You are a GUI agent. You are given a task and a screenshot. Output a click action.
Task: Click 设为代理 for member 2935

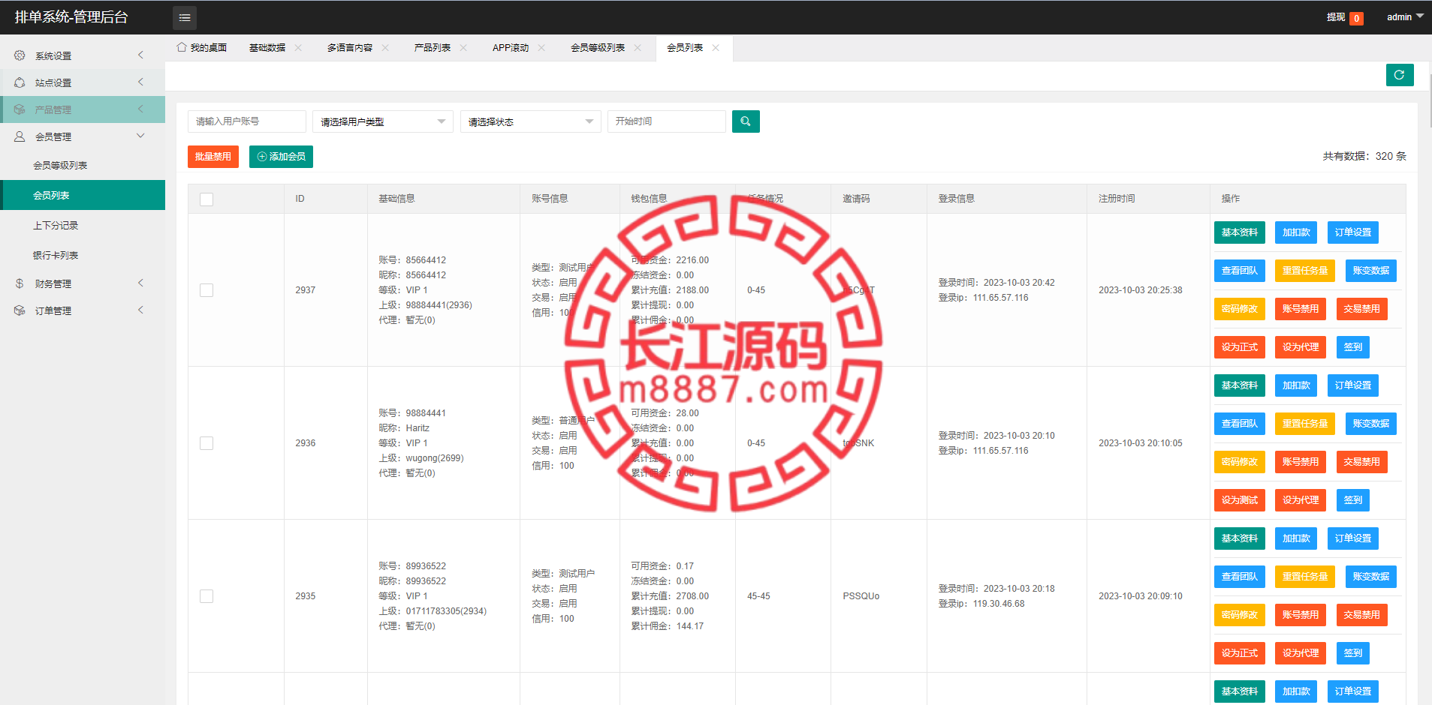(1301, 653)
